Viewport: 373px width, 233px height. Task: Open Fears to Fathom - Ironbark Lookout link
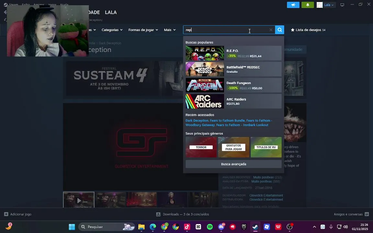coord(242,125)
